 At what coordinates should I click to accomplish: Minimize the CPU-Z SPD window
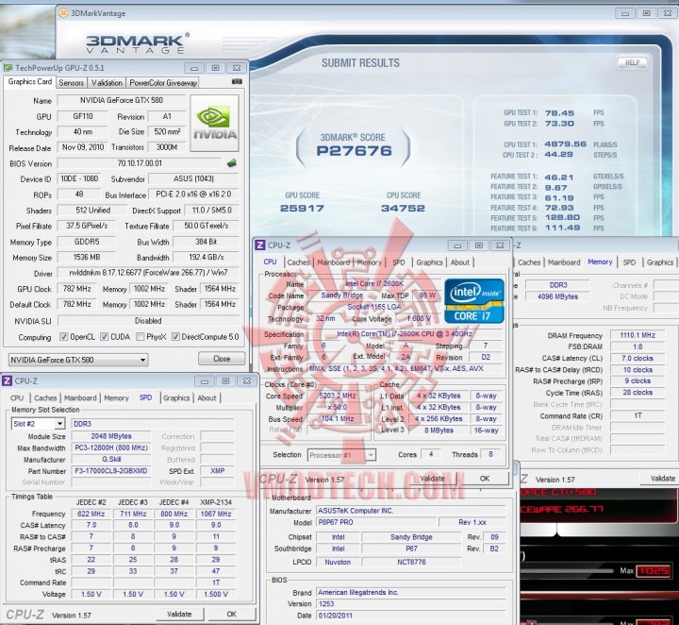point(205,381)
